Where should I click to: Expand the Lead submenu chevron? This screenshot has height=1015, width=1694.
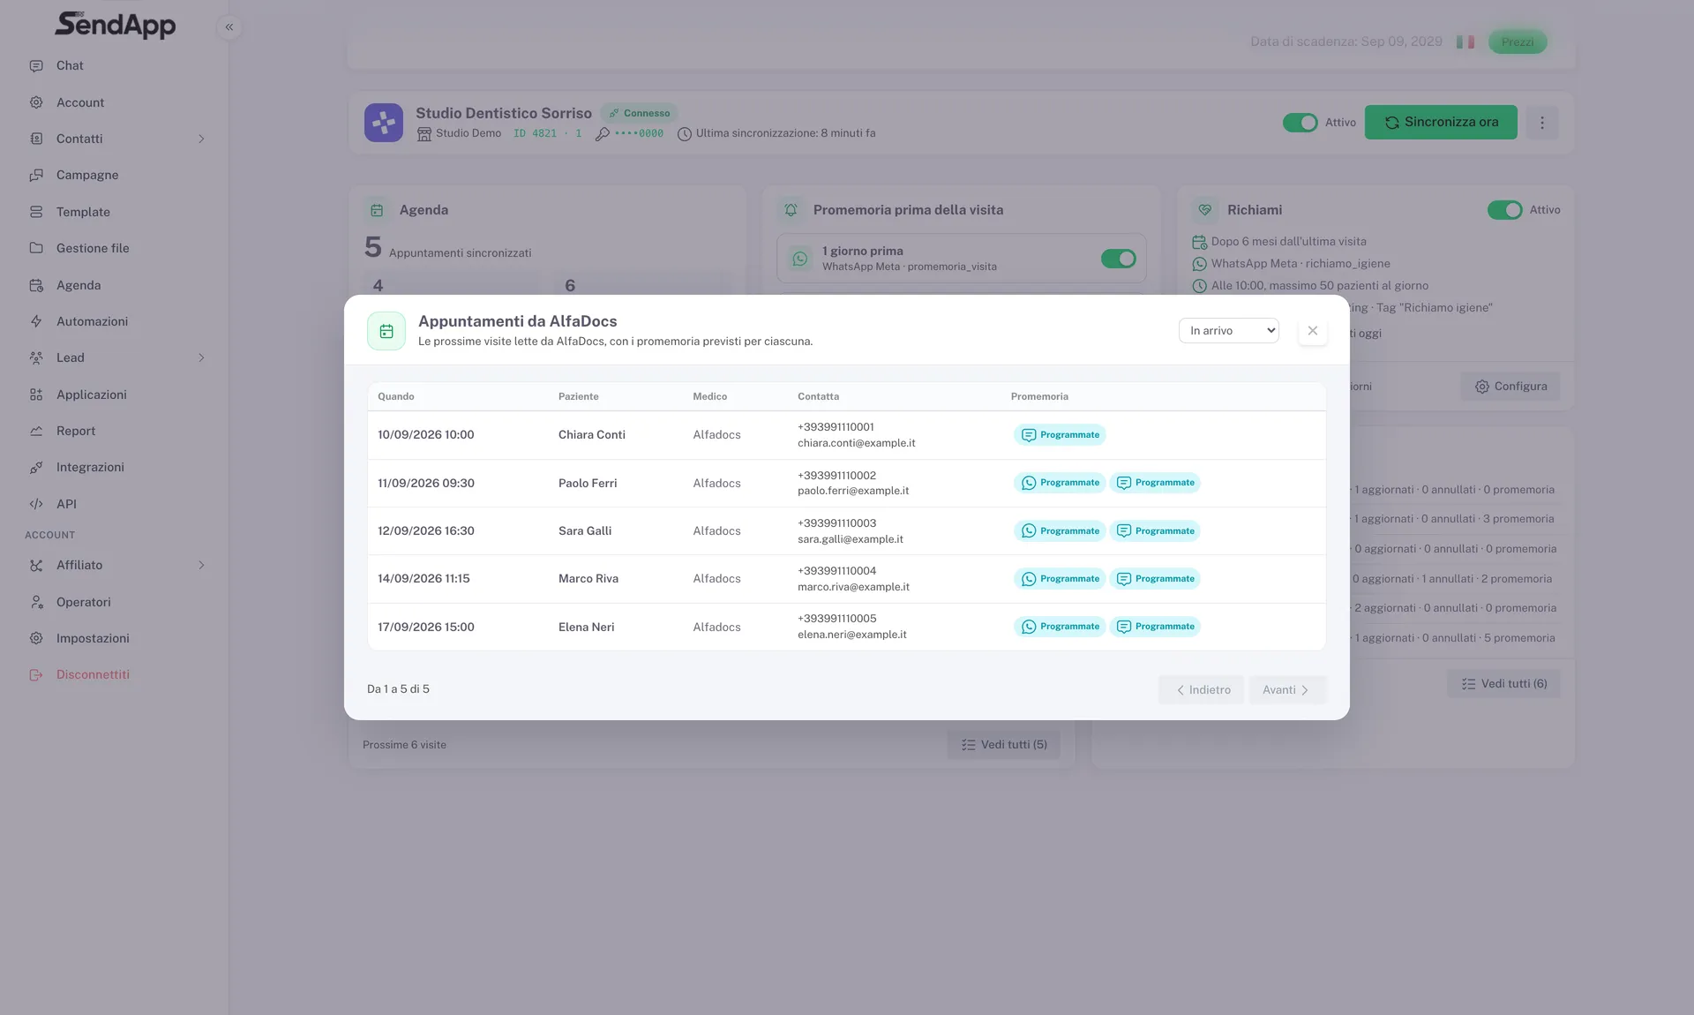point(201,357)
